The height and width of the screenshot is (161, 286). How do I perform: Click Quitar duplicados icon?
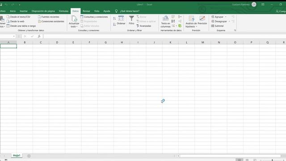(173, 21)
